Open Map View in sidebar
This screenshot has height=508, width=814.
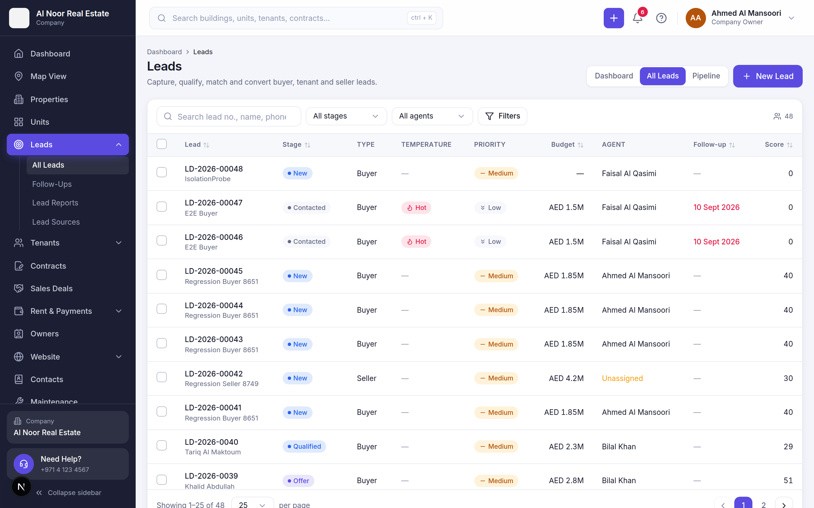click(x=68, y=76)
